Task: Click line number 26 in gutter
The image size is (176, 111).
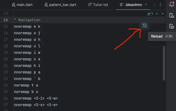Action: (6, 98)
